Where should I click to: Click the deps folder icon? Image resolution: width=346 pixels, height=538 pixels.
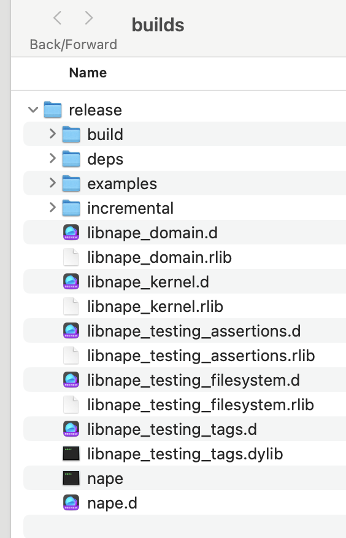coord(71,159)
